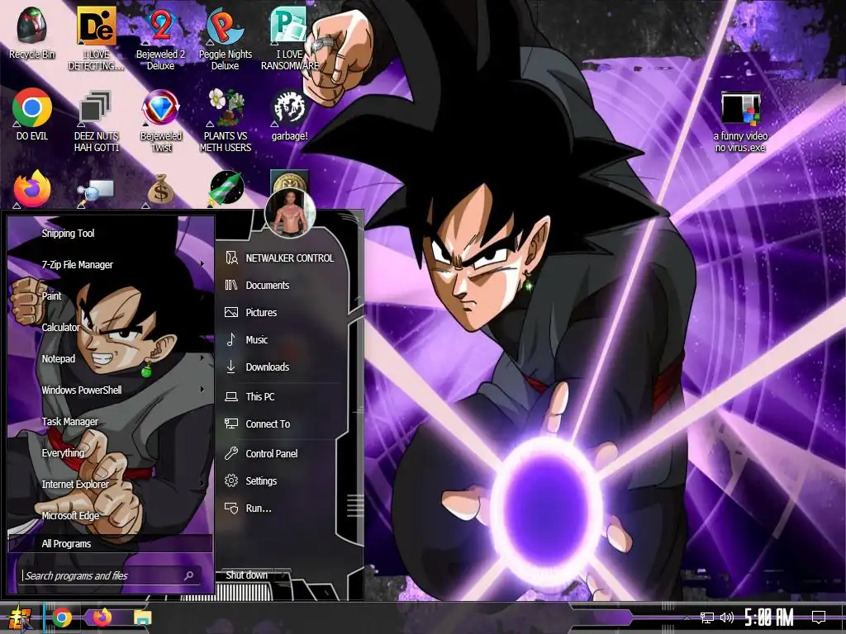Launch Bejeweled Twist desktop icon
Viewport: 846px width, 634px height.
(160, 121)
